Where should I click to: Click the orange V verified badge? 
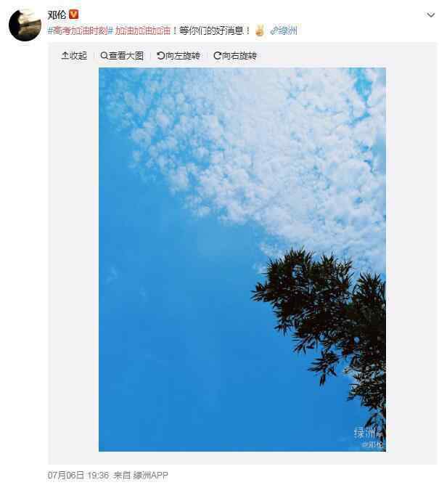[x=73, y=15]
